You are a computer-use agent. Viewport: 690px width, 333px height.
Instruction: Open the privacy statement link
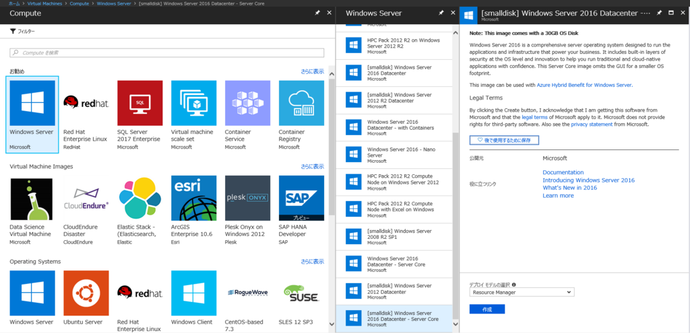[592, 124]
